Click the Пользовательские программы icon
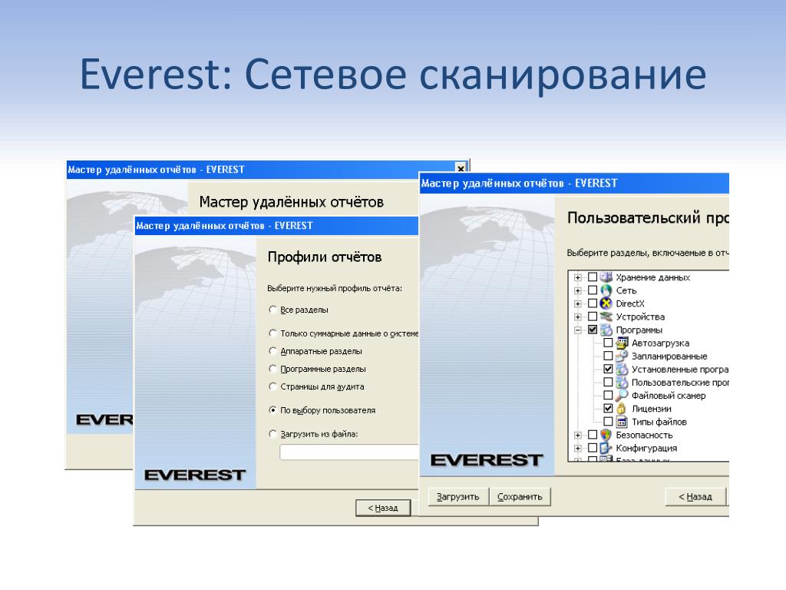This screenshot has height=590, width=786. tap(622, 383)
